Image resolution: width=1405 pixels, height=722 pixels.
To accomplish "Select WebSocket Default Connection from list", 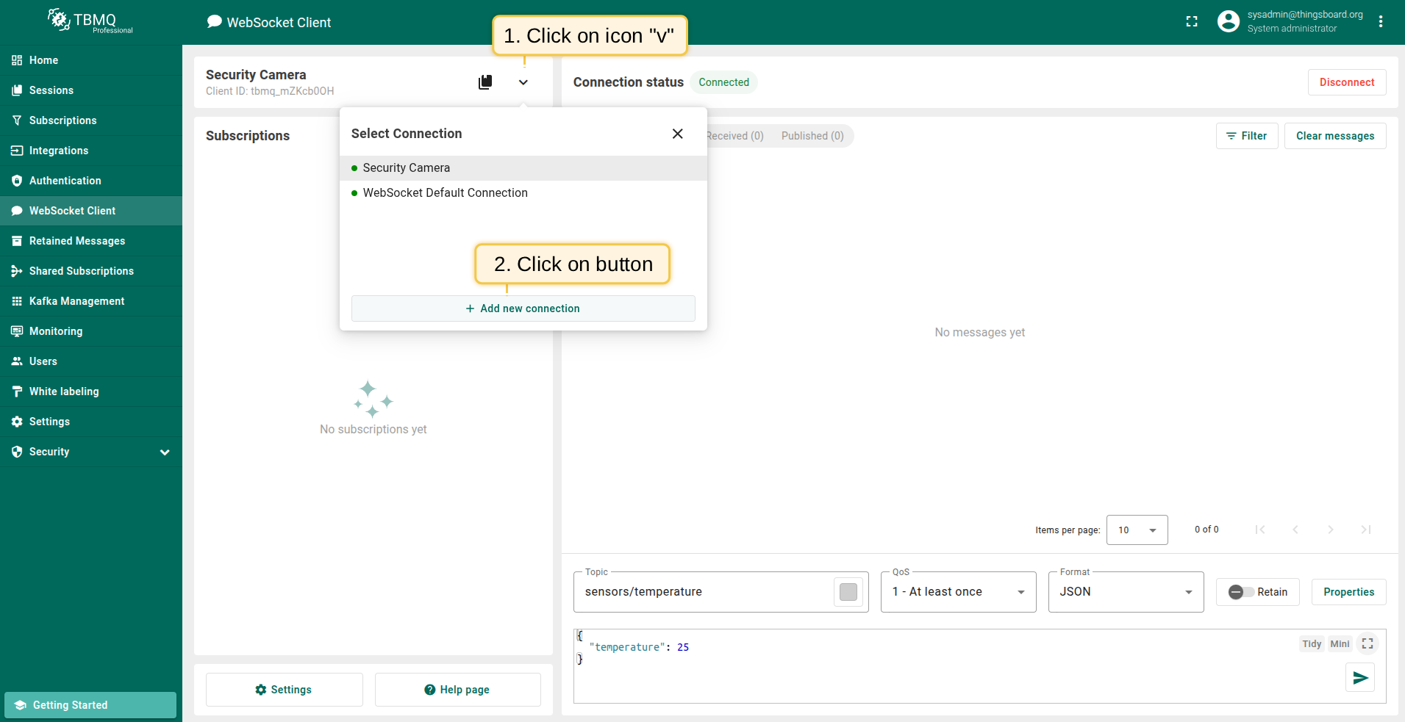I will (445, 193).
